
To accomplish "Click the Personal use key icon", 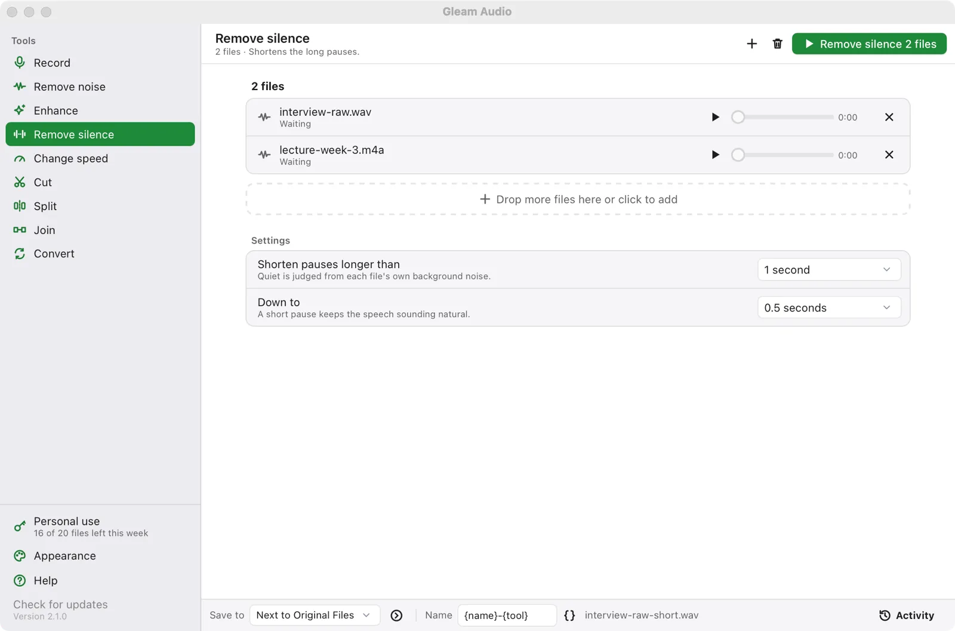I will tap(20, 527).
